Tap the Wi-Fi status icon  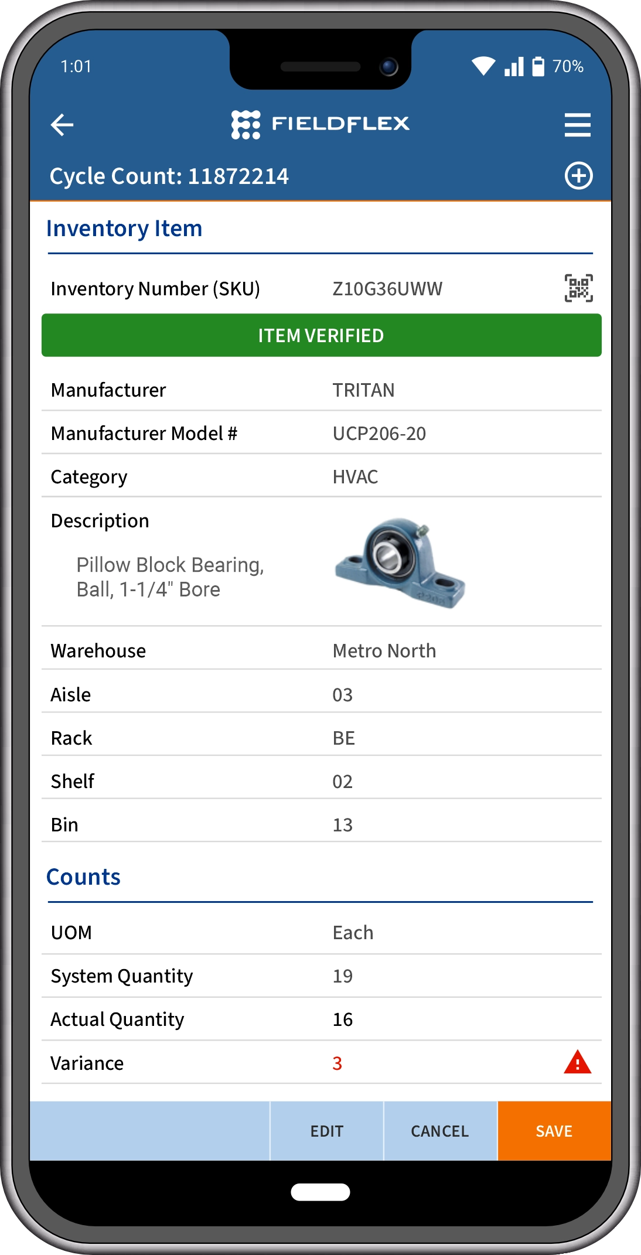(483, 66)
